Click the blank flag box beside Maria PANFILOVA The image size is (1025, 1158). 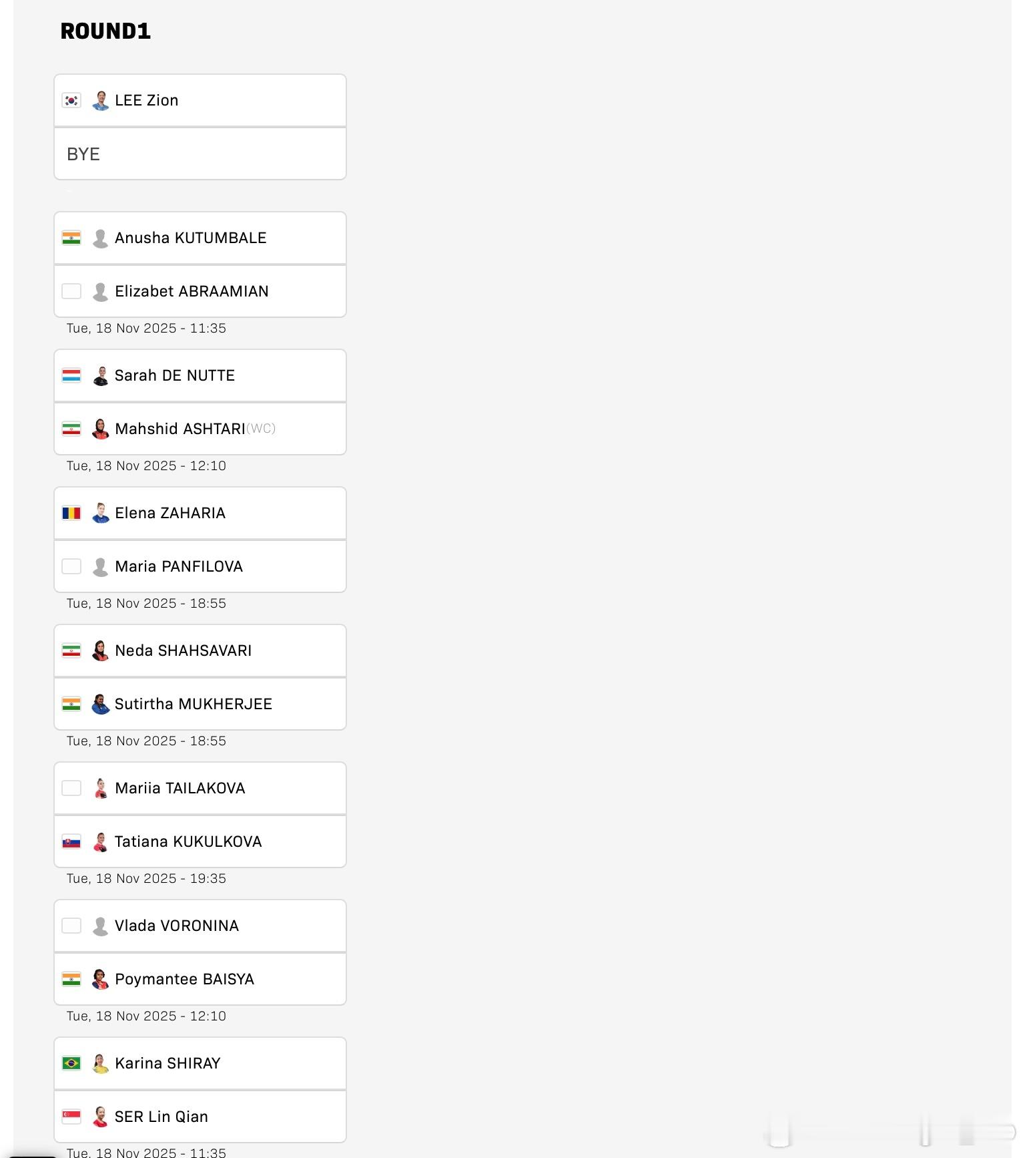[71, 567]
